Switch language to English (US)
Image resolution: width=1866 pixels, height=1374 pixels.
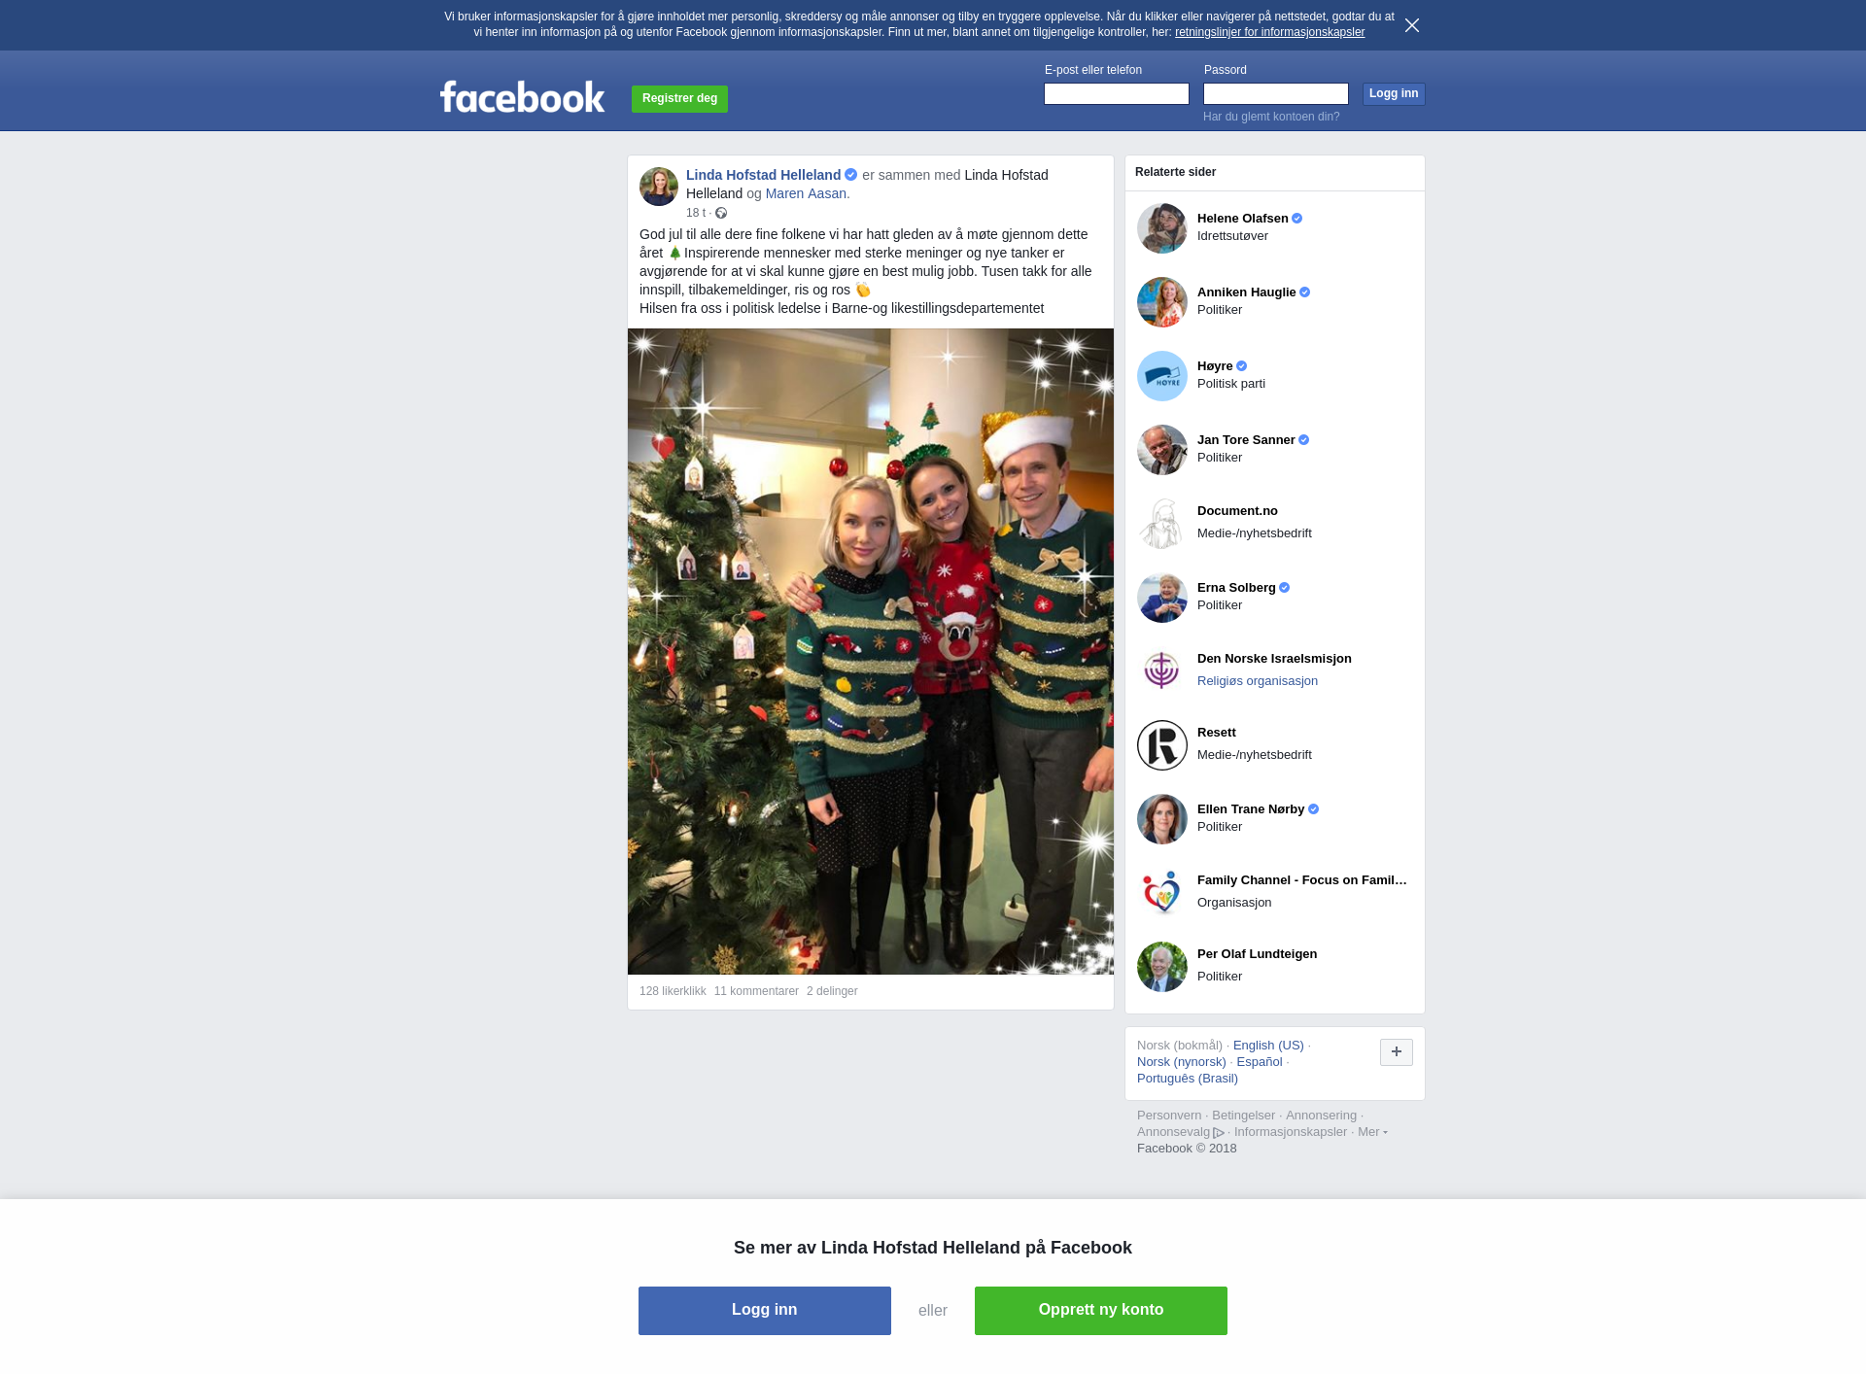click(1268, 1046)
